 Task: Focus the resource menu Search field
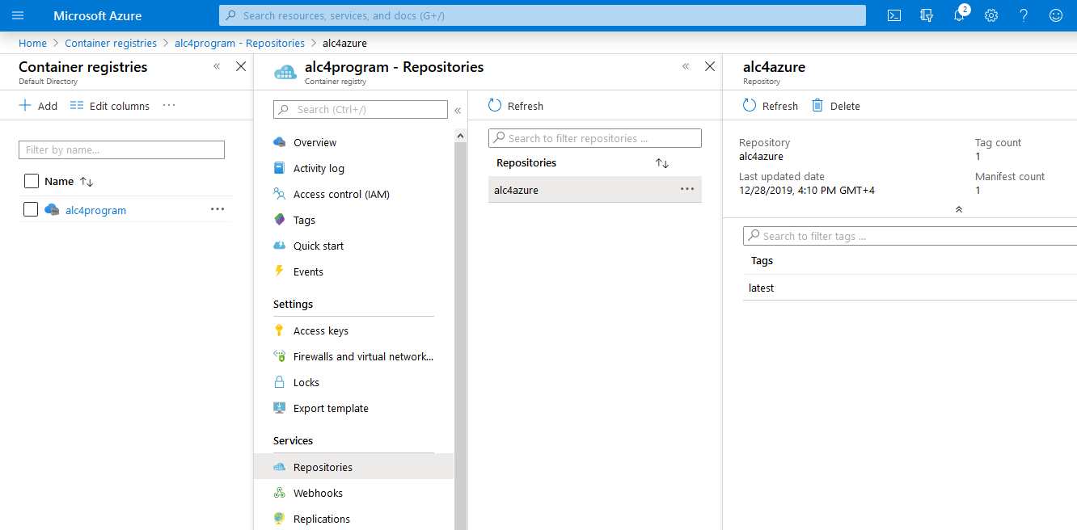click(x=360, y=109)
